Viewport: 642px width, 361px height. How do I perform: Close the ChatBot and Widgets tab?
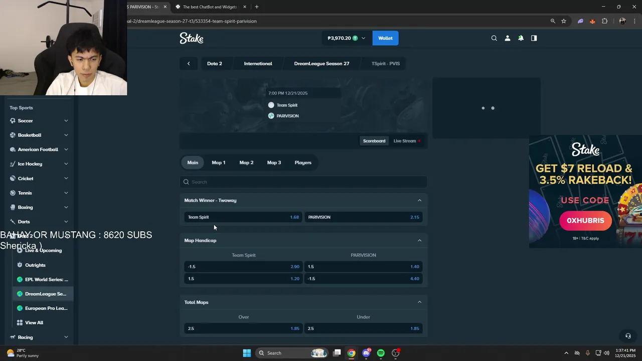tap(245, 7)
